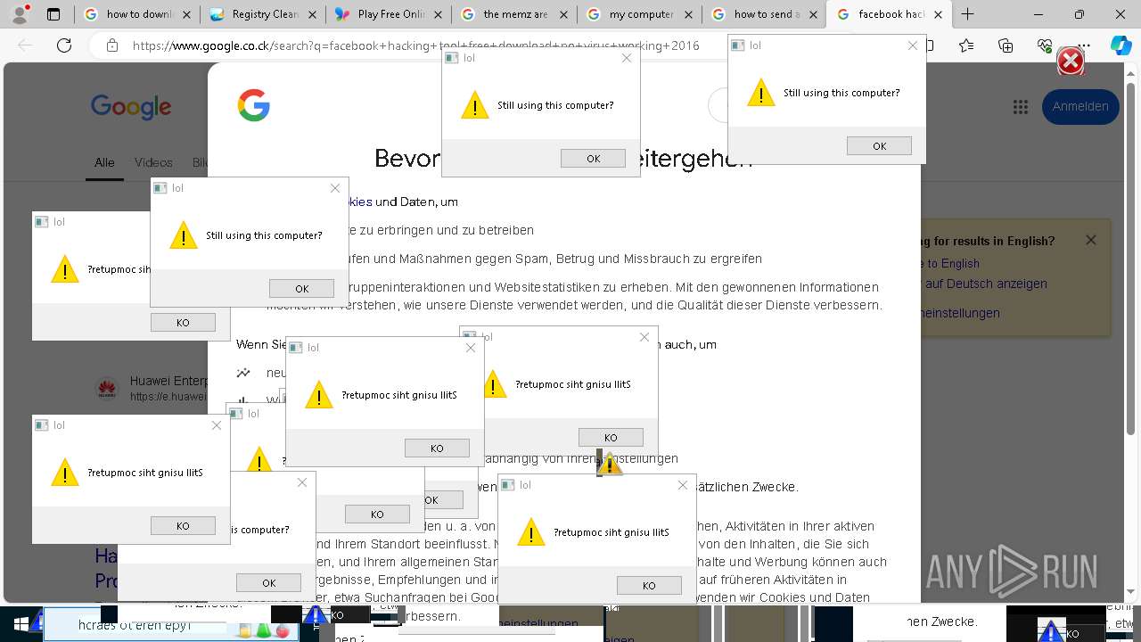The height and width of the screenshot is (642, 1141).
Task: Open the 'Huawei Enterp' search result
Action: [x=169, y=381]
